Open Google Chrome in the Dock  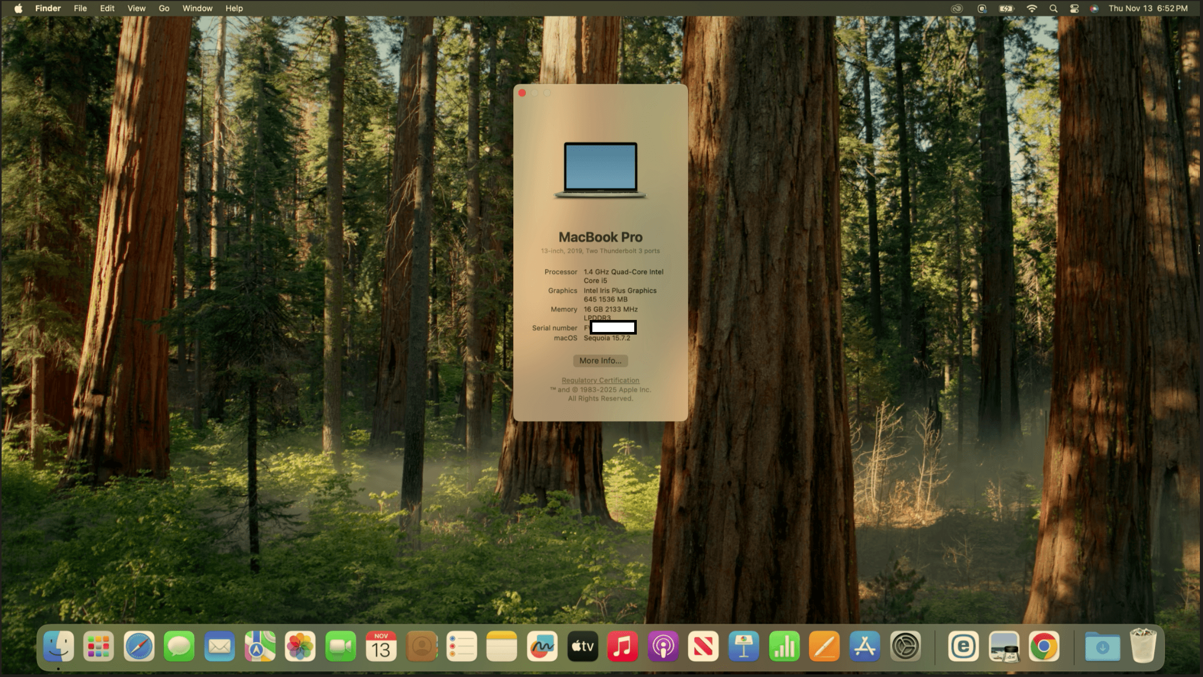[1043, 647]
